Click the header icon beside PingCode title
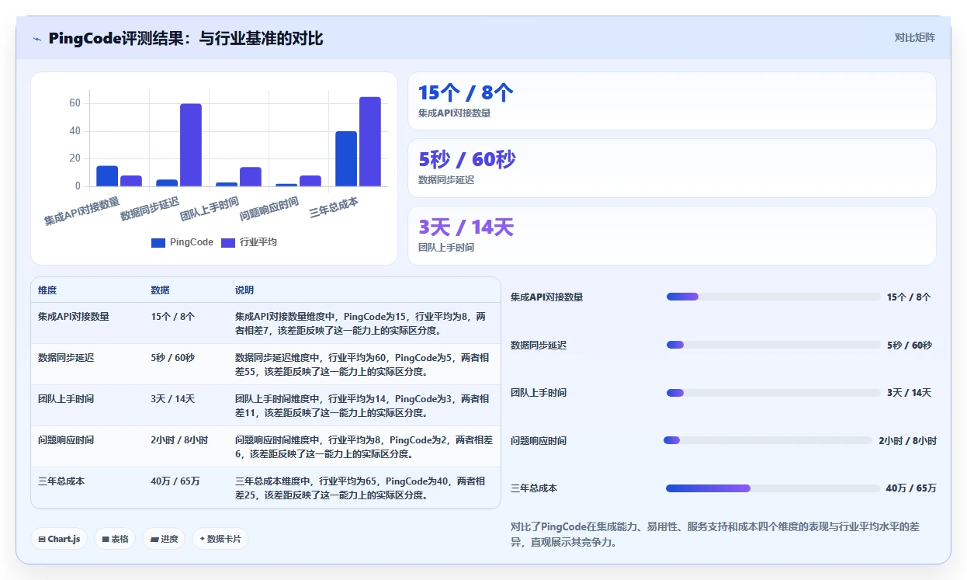Screen dimensions: 967x580 (37, 39)
